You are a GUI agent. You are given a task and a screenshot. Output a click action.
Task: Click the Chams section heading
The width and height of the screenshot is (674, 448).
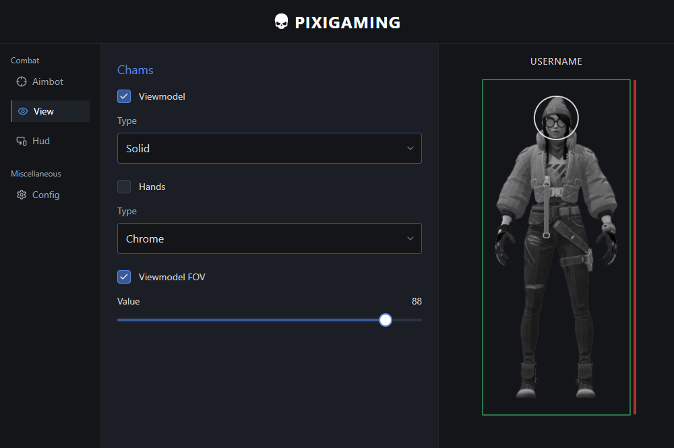coord(135,70)
